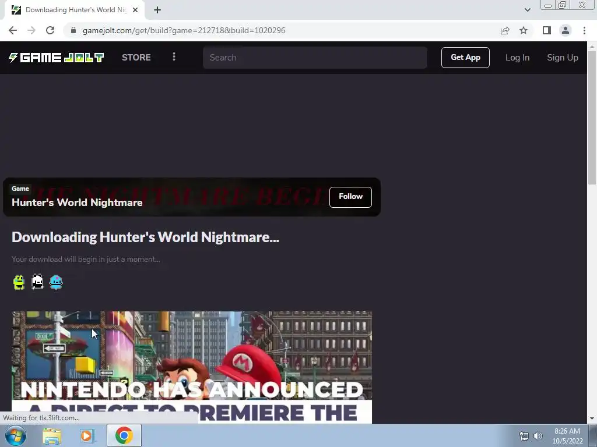597x447 pixels.
Task: Open the Log In link
Action: 517,58
